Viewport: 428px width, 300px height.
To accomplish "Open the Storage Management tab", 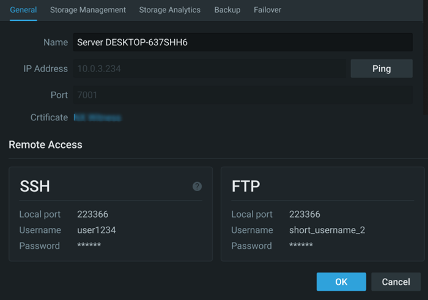I will click(x=88, y=10).
